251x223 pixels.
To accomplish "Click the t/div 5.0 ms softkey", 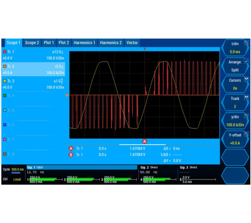I will point(235,48).
